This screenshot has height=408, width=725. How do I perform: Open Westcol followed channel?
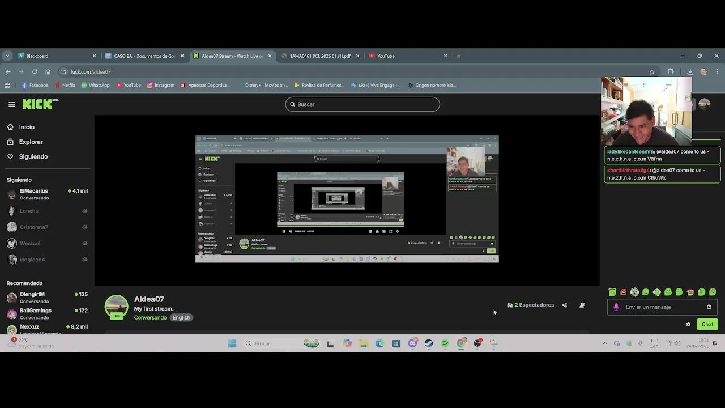(47, 244)
